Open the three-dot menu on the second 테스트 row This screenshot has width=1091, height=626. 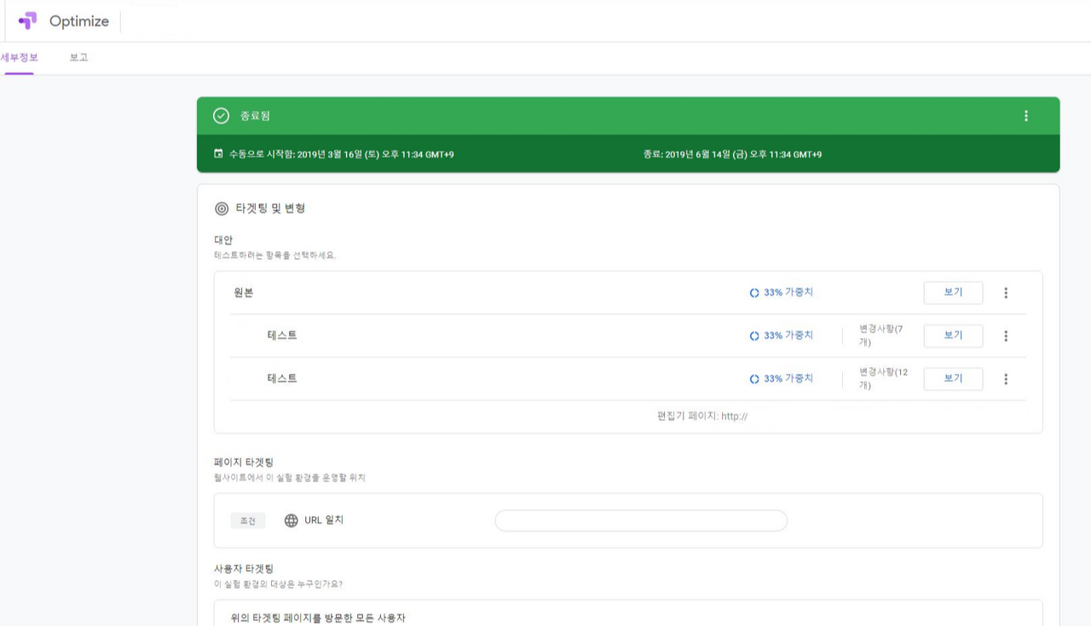[1006, 379]
